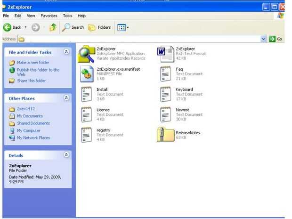The image size is (292, 219).
Task: Open the Tools menu
Action: pos(67,16)
